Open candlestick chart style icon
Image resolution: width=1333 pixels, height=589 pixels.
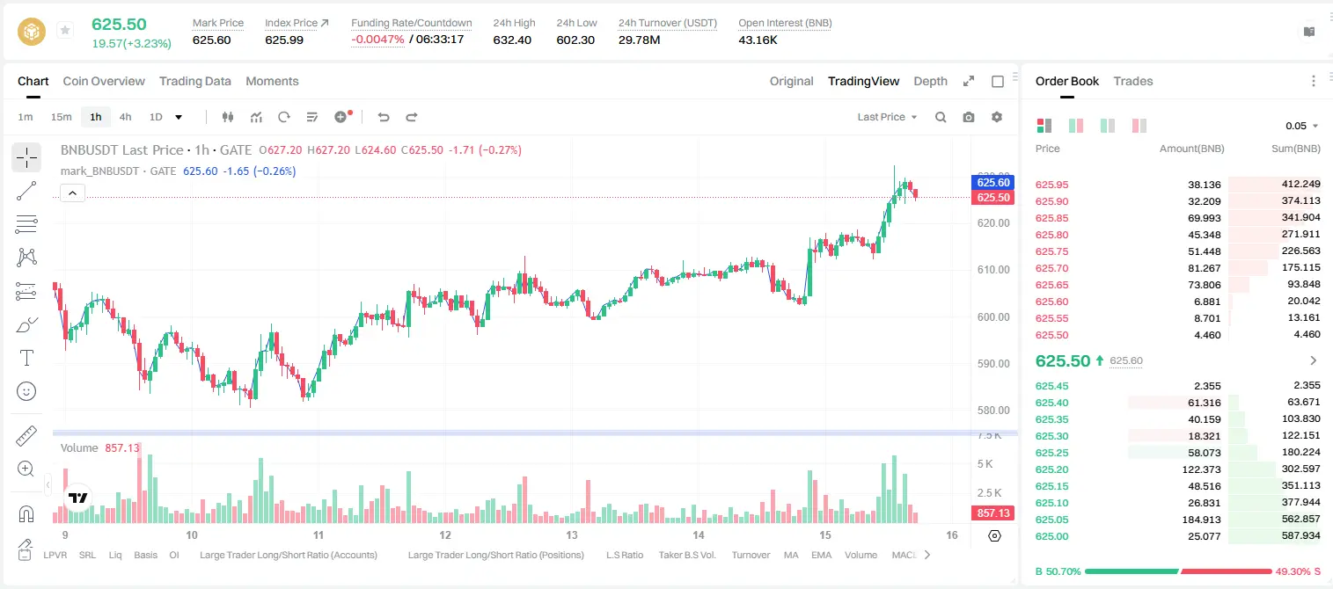coord(229,117)
